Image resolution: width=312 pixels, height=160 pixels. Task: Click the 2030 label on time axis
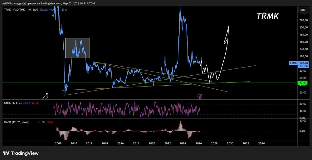point(230,143)
